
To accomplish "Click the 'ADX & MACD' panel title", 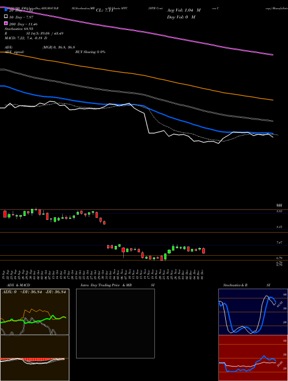I will tap(17, 285).
